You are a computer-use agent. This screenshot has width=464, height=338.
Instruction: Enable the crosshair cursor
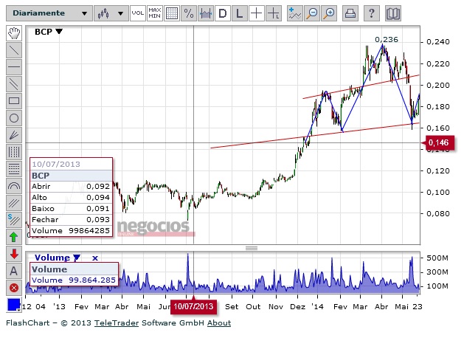(256, 13)
